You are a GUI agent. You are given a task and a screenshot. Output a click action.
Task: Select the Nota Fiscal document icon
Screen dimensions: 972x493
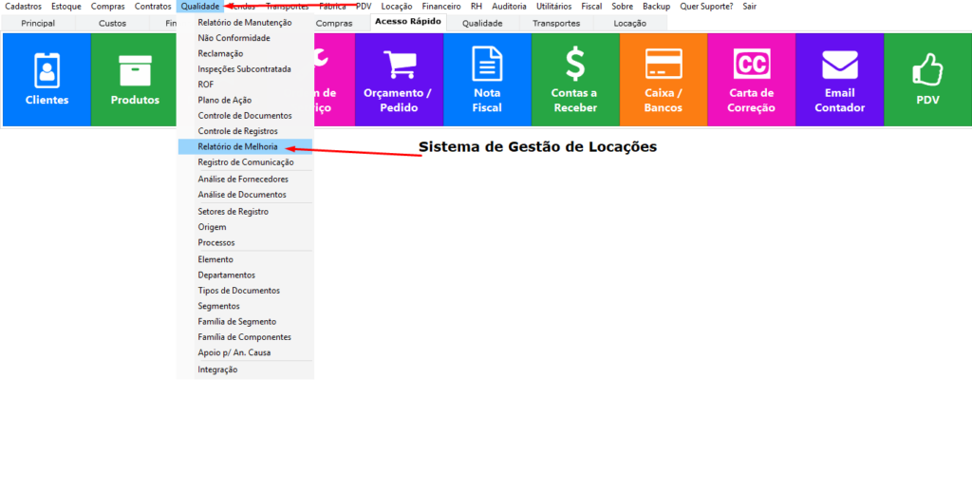click(x=487, y=64)
